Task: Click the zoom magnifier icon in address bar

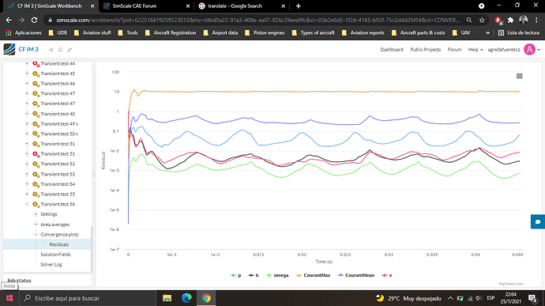Action: [x=469, y=21]
